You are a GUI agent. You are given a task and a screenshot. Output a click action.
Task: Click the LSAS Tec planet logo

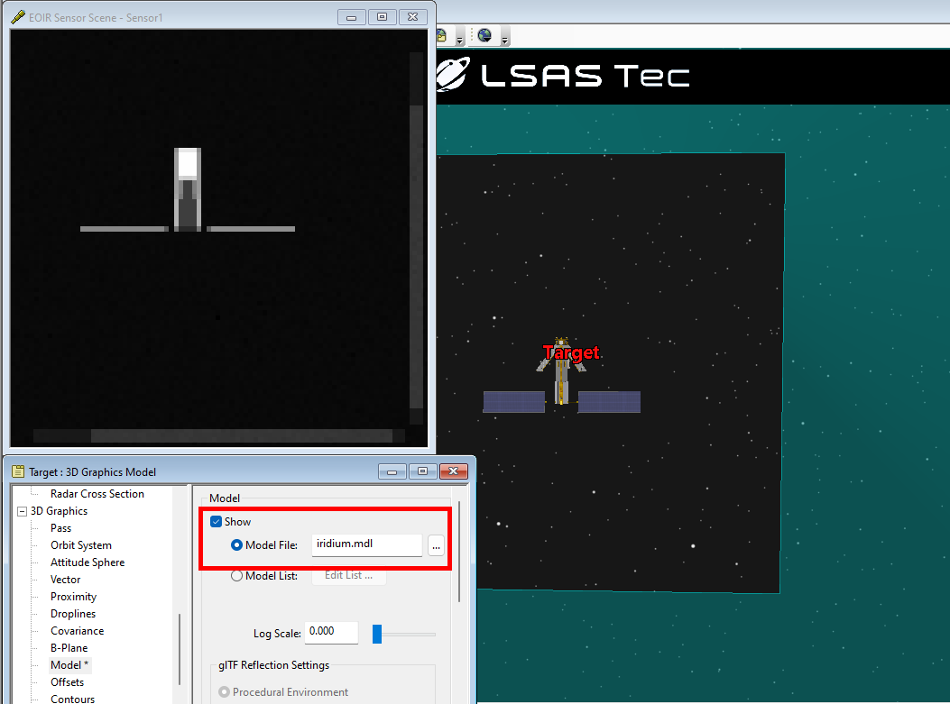click(454, 76)
